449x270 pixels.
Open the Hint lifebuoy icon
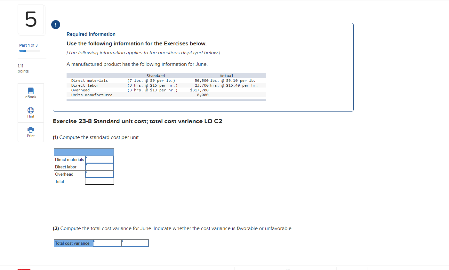(31, 110)
